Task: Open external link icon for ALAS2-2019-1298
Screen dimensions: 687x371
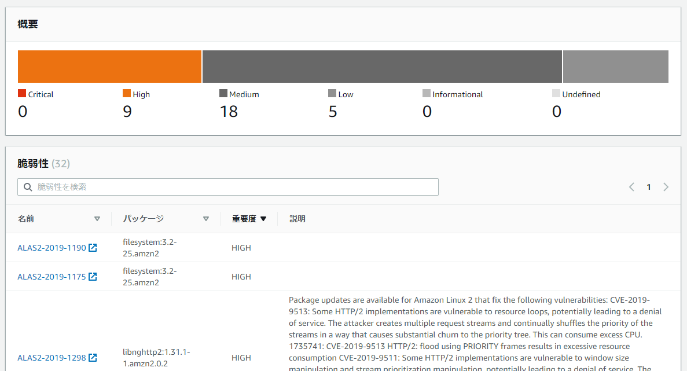Action: [x=93, y=358]
